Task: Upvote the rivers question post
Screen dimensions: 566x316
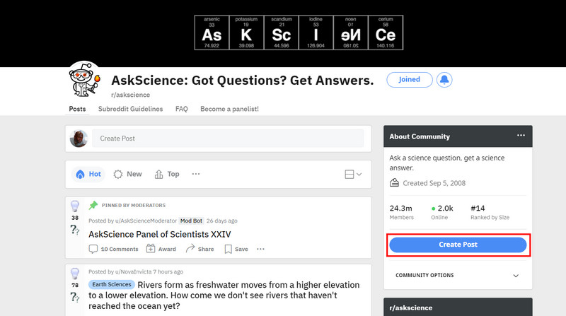Action: [x=75, y=273]
